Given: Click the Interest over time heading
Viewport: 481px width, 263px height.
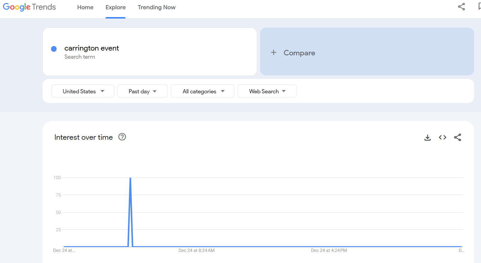Looking at the screenshot, I should click(x=84, y=137).
